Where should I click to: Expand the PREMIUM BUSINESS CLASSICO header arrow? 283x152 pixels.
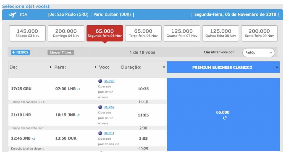(x=277, y=67)
